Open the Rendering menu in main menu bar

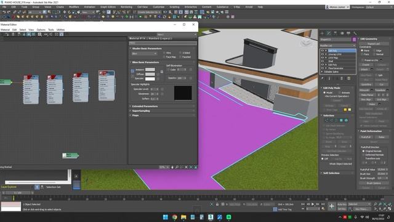click(x=126, y=7)
